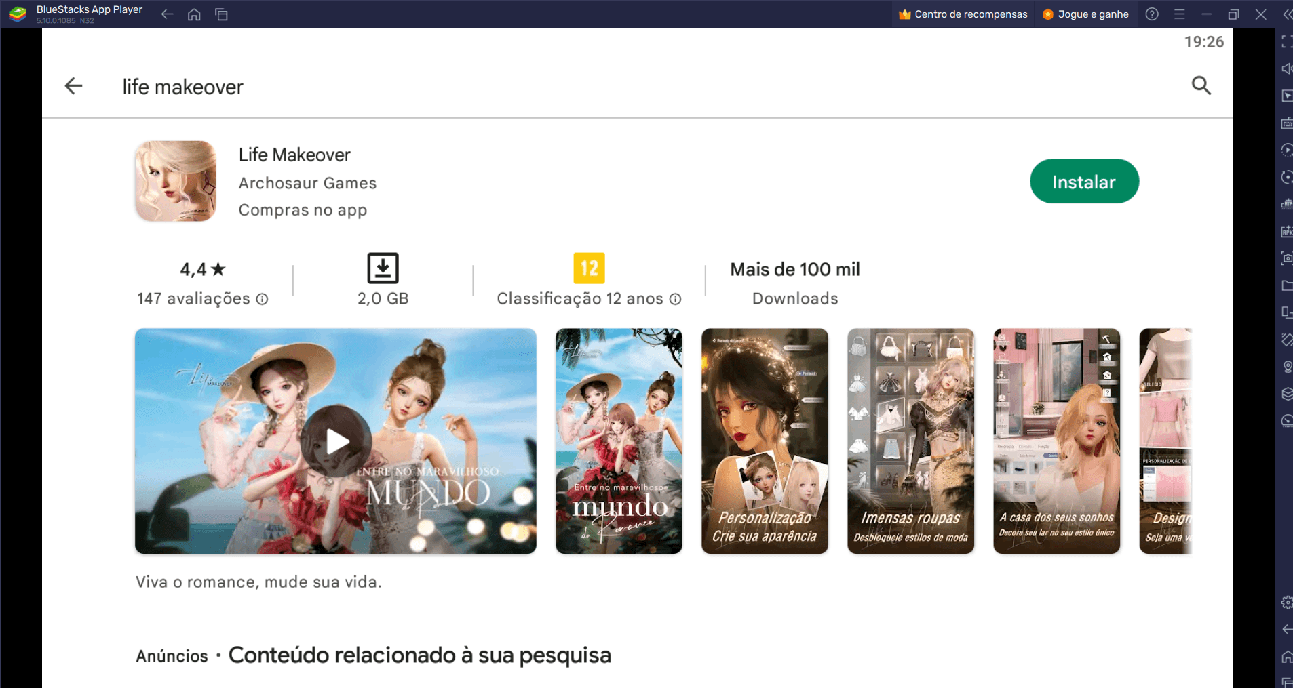Open the Install APK sidebar tool

[x=1286, y=232]
